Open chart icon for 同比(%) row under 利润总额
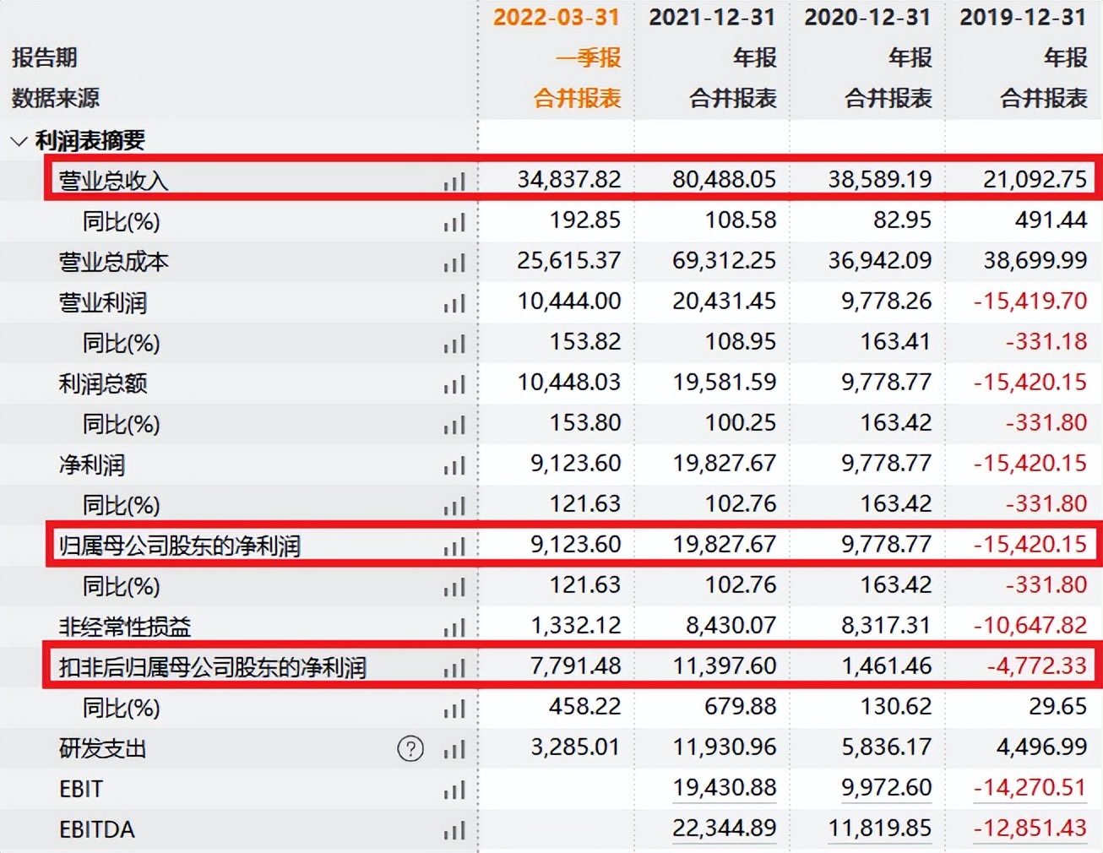Screen dimensions: 1103x853 [x=454, y=424]
